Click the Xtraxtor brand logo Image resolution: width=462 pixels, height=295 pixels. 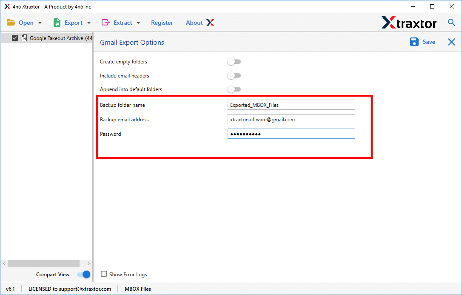[x=409, y=23]
